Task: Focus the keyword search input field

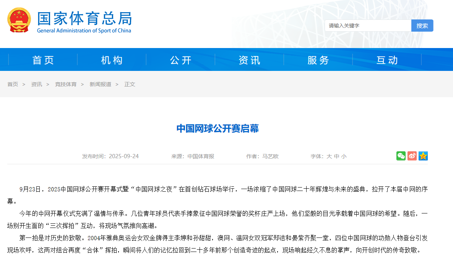Action: pos(368,26)
